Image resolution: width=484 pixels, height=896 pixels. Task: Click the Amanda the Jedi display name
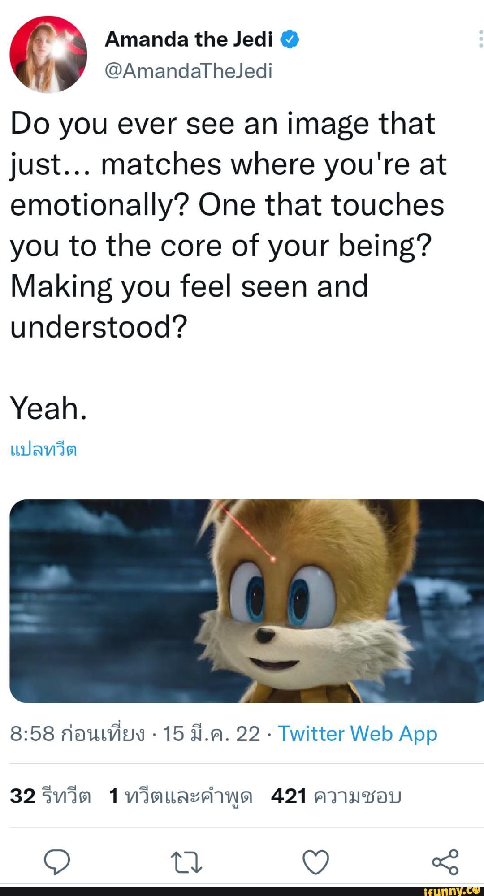tap(189, 39)
